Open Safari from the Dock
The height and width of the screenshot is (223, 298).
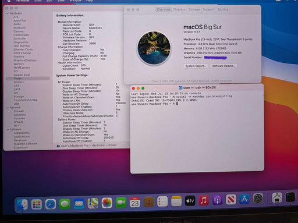(51, 204)
